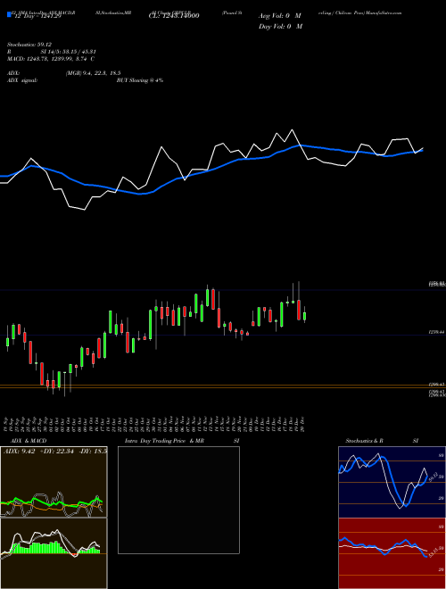Click the empty intraday trading price panel
446x589 pixels.
tap(178, 500)
